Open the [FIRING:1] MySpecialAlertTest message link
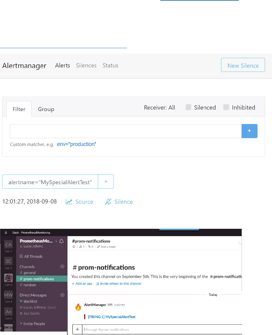Viewport: 272px width, 335px height. coord(112,317)
